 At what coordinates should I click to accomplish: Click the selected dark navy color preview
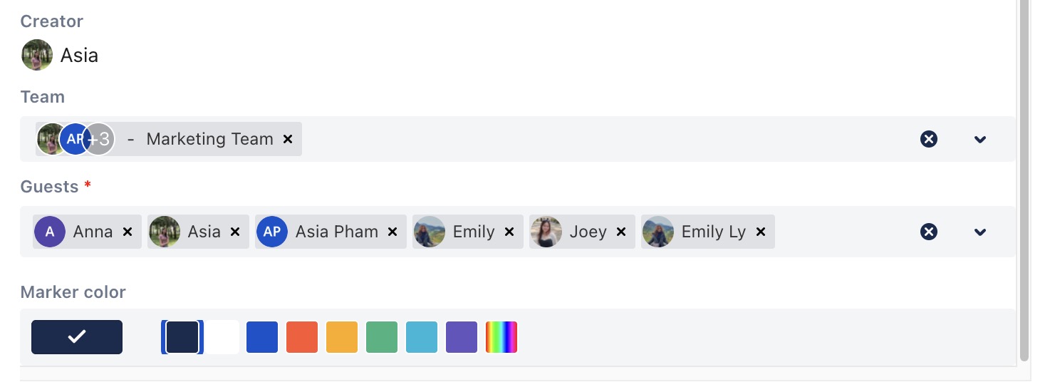[77, 337]
